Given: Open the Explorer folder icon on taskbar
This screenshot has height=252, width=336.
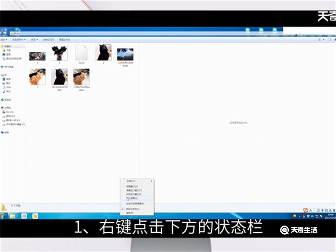Looking at the screenshot, I should click(12, 216).
